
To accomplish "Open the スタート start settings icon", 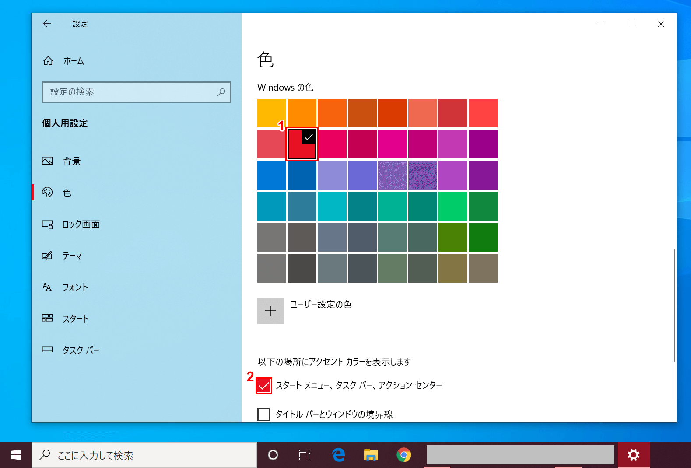I will point(47,318).
